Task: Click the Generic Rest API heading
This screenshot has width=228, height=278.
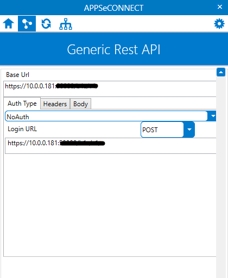Action: click(113, 49)
